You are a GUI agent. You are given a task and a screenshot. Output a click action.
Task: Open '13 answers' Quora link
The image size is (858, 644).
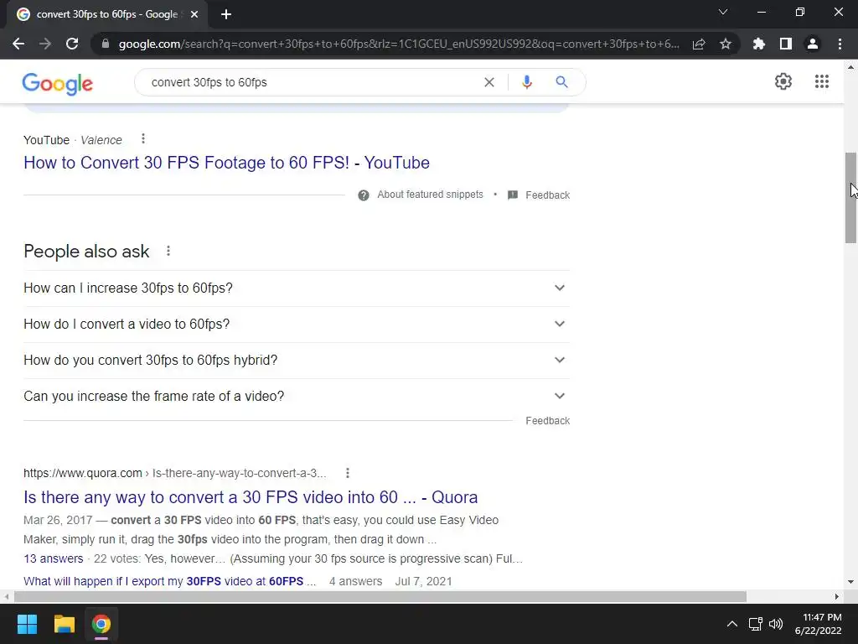53,558
